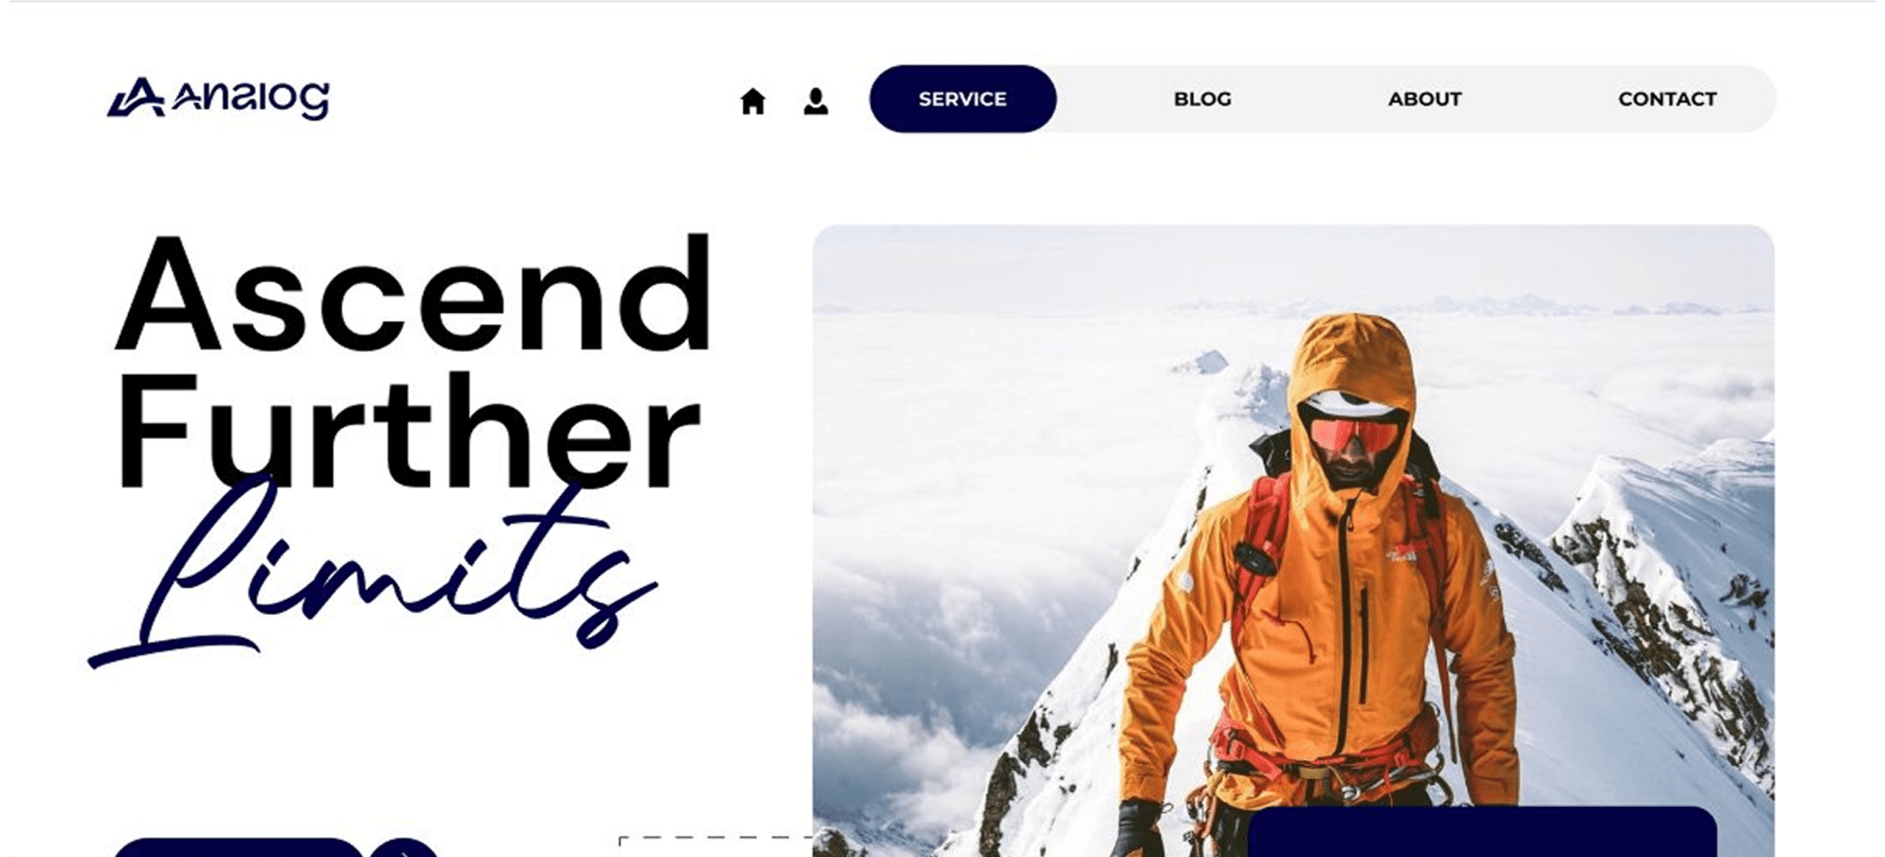Image resolution: width=1885 pixels, height=857 pixels.
Task: Click the navy card overlapping the hero photo
Action: [x=1482, y=832]
